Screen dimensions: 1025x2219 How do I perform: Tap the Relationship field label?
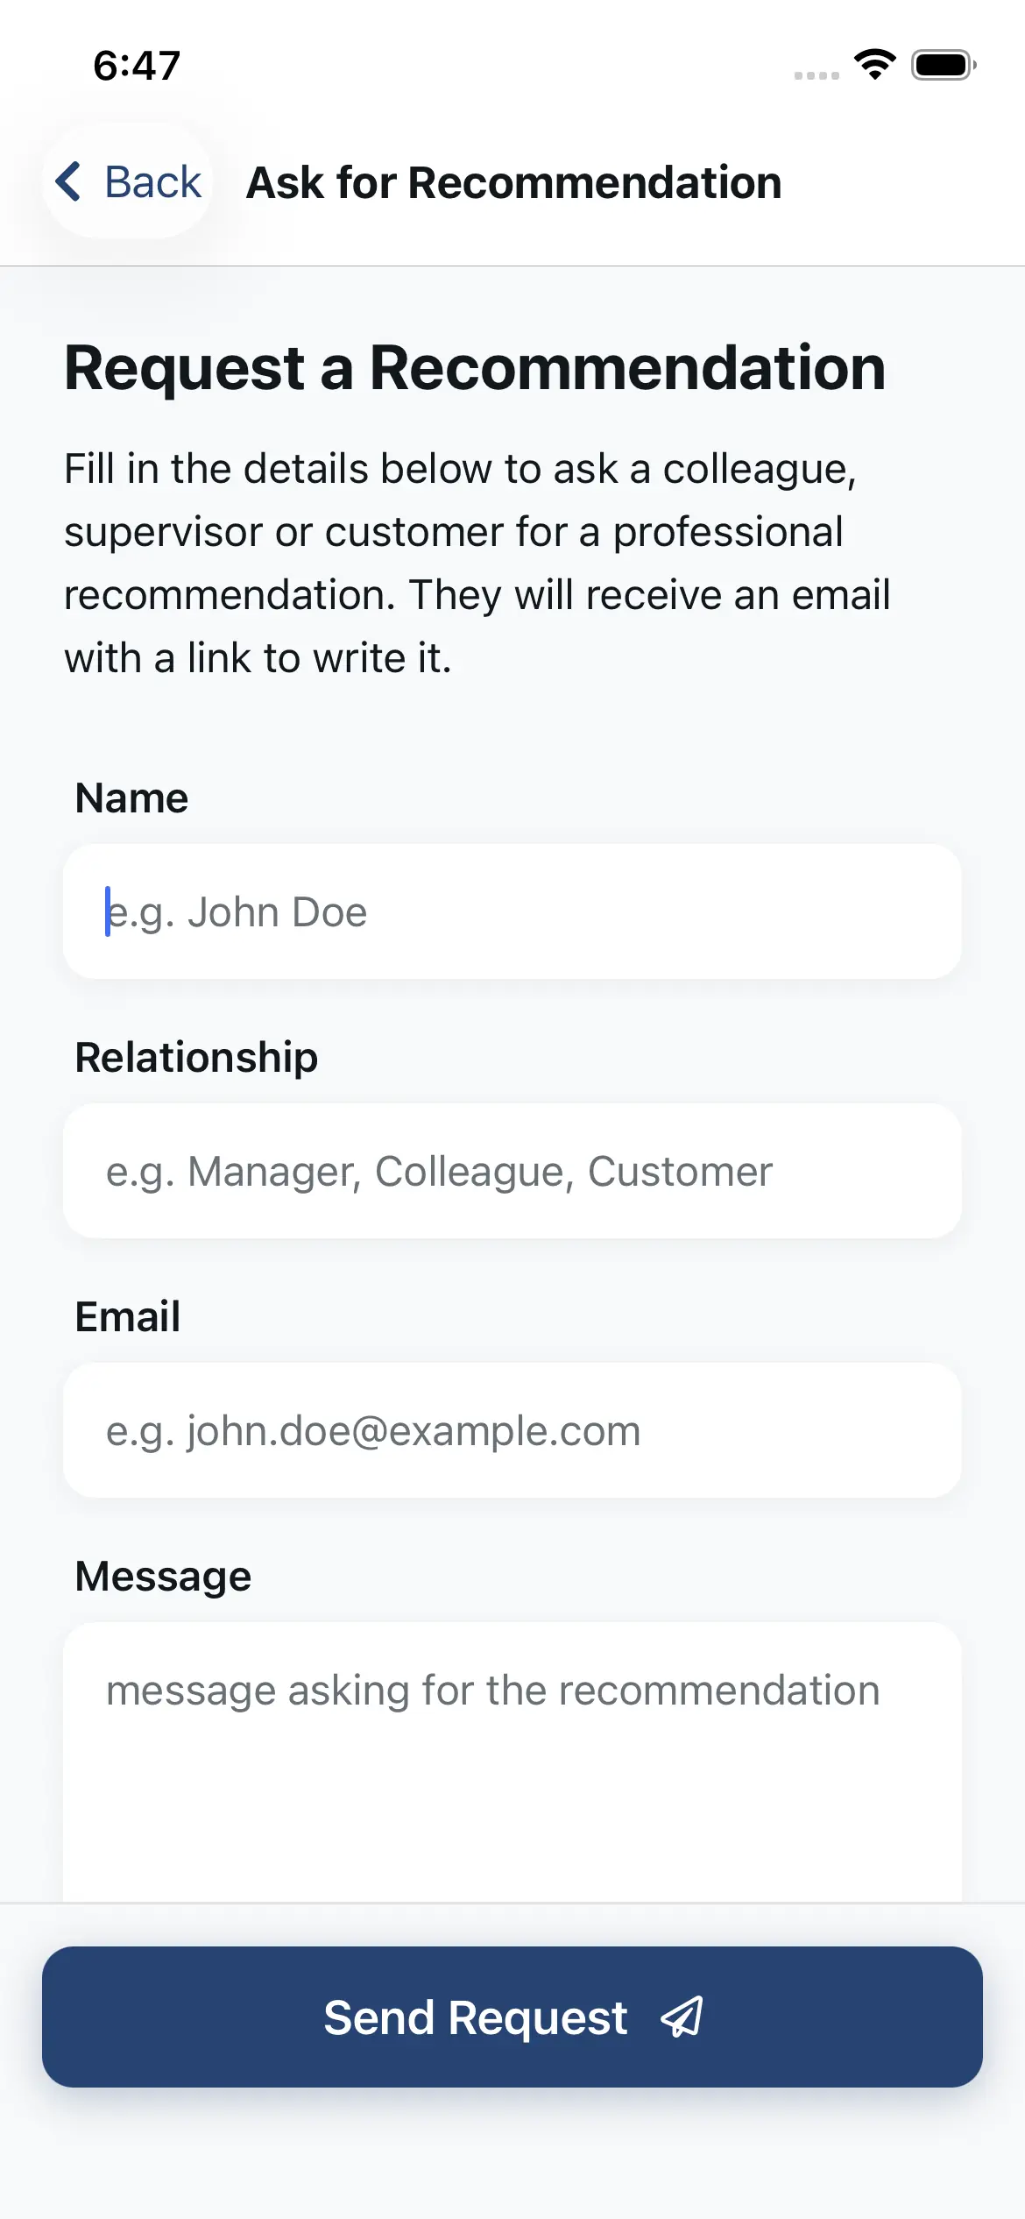196,1057
